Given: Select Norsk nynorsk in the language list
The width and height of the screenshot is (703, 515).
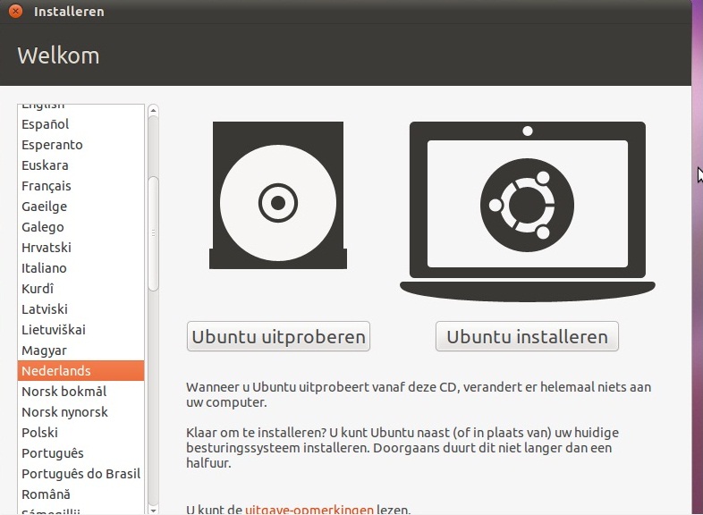Looking at the screenshot, I should (x=80, y=412).
